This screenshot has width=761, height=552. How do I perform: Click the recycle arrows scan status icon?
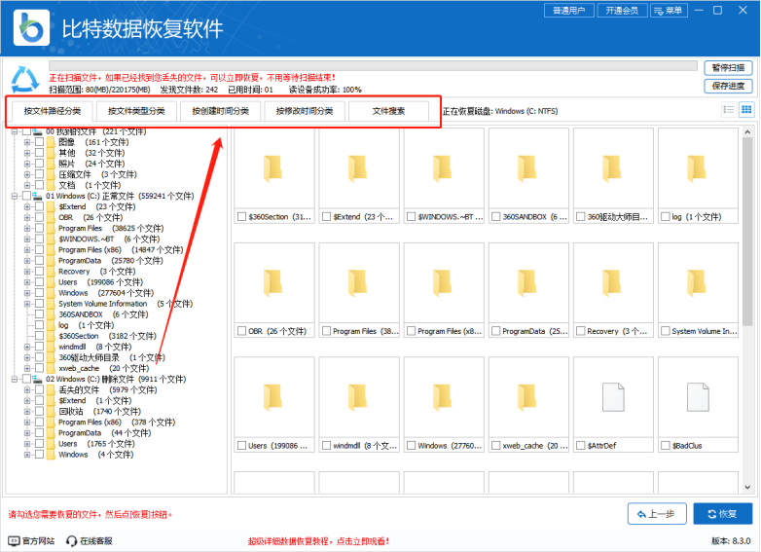coord(25,79)
